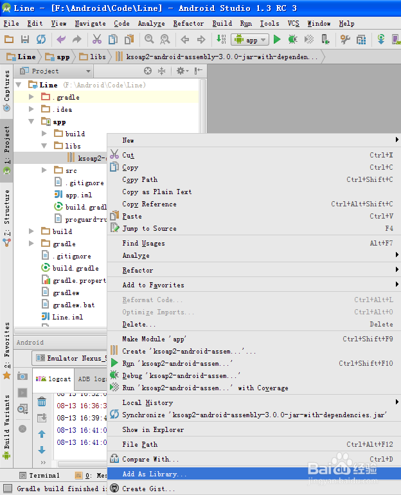Click the Make Project toolbar icon
The image size is (401, 495).
(221, 39)
